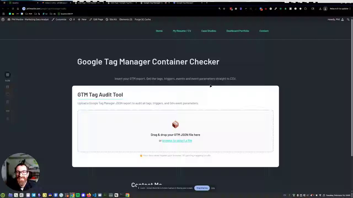Viewport: 353px width, 198px height.
Task: Bookmark this page with the star icon
Action: pyautogui.click(x=224, y=9)
